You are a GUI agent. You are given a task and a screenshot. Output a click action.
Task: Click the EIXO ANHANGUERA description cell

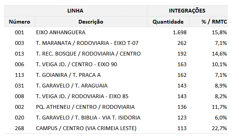click(61, 32)
